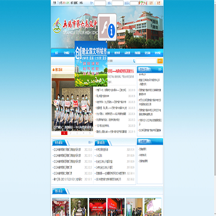This screenshot has height=216, width=216.
Task: Click the school emblem logo in banner
Action: [57, 26]
